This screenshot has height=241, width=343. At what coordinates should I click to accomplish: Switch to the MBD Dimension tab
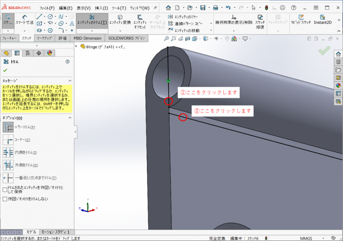tap(88, 38)
